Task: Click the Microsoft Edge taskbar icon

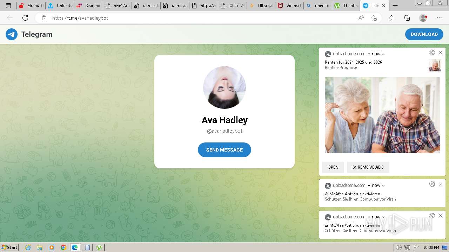Action: click(x=75, y=247)
